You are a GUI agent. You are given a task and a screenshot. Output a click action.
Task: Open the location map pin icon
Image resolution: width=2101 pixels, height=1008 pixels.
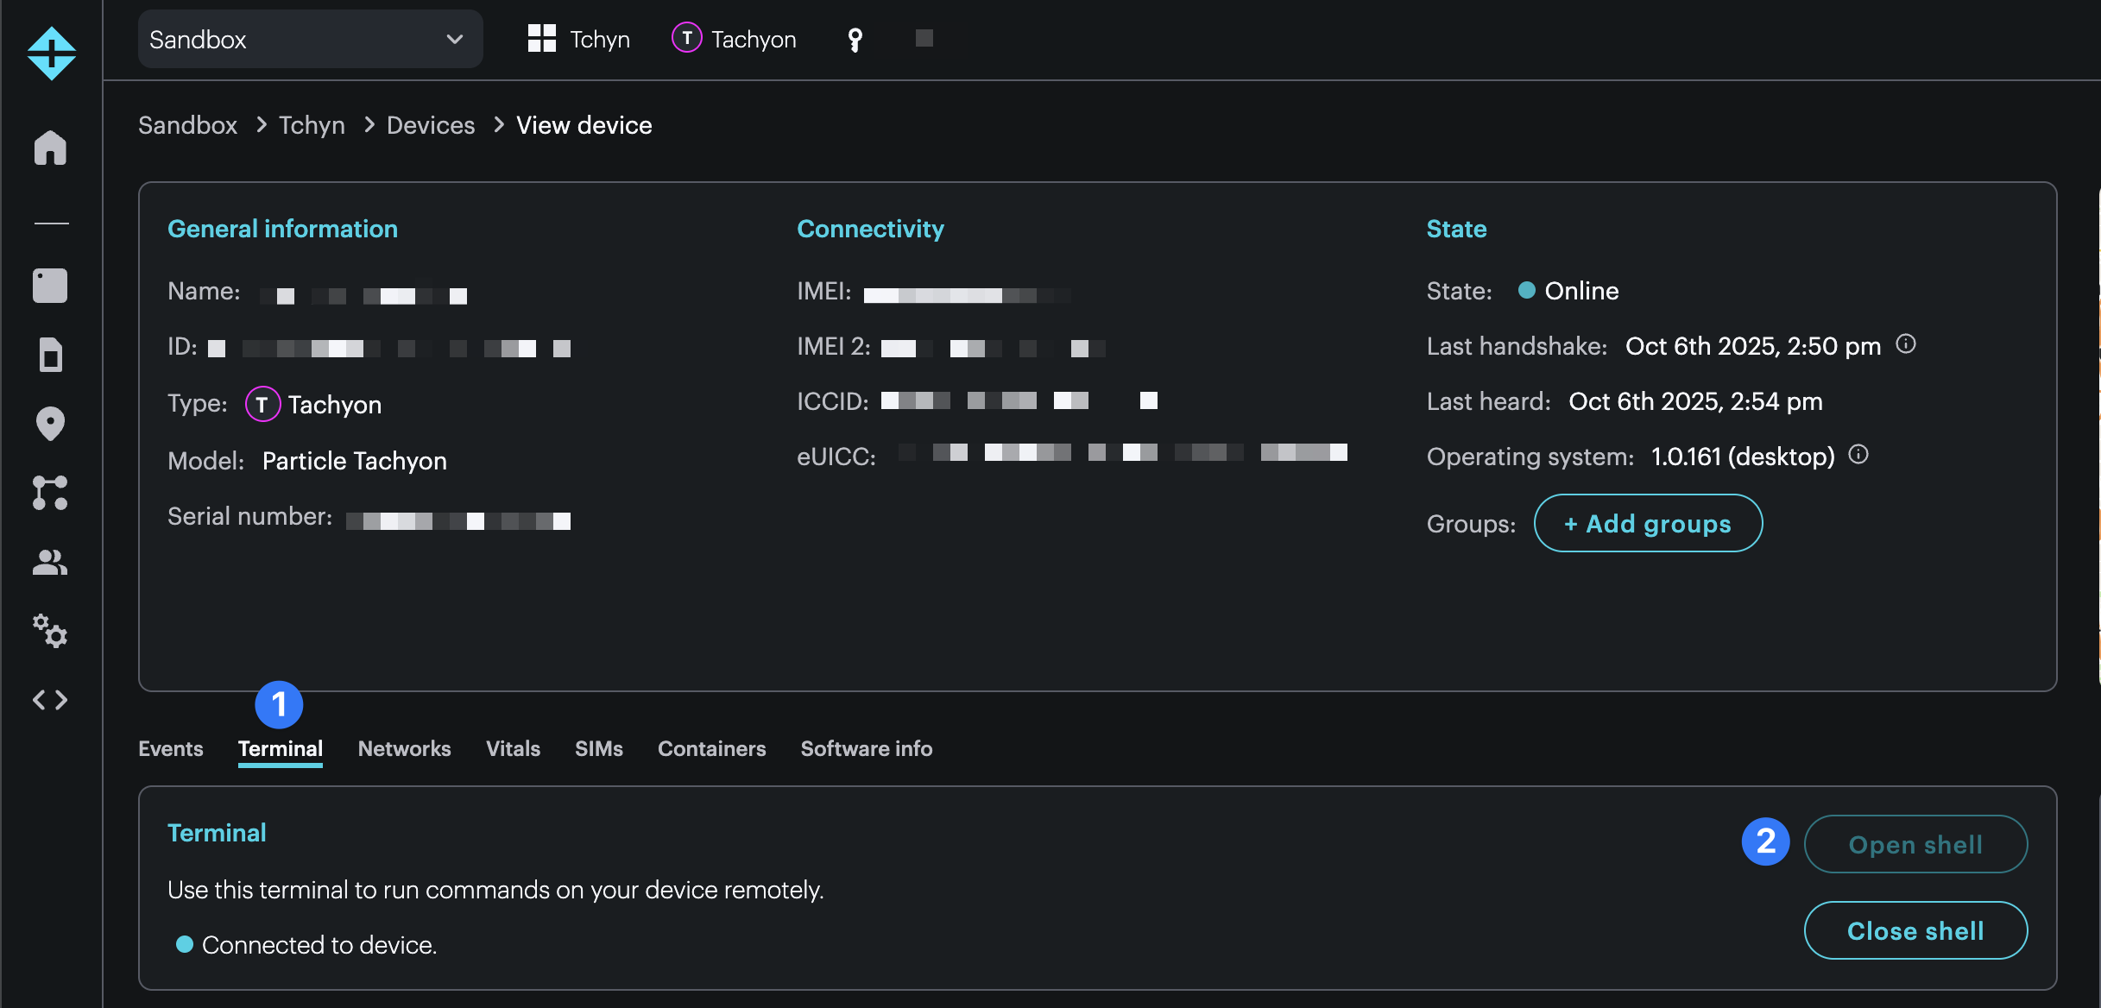[x=50, y=424]
